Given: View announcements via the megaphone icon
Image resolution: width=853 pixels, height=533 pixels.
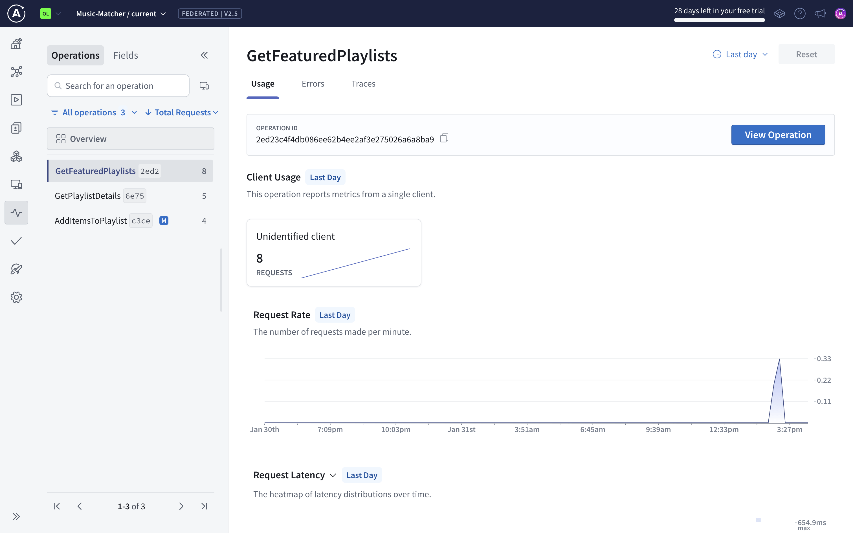Looking at the screenshot, I should point(820,14).
